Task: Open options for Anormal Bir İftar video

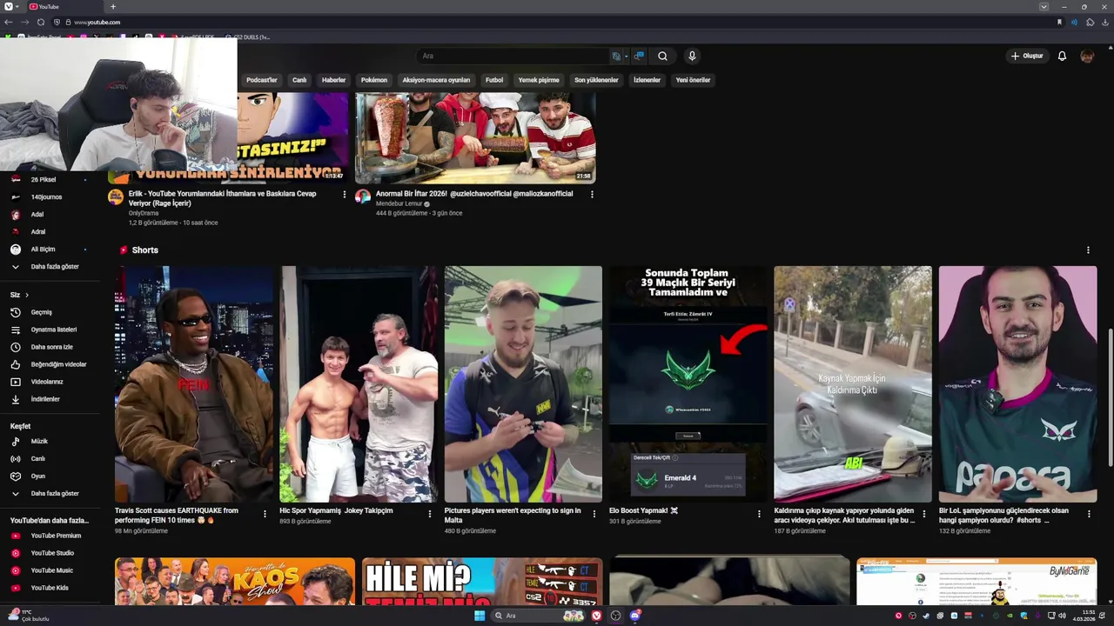Action: 592,194
